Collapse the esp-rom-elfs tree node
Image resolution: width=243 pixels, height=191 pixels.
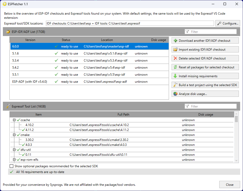pos(14,159)
